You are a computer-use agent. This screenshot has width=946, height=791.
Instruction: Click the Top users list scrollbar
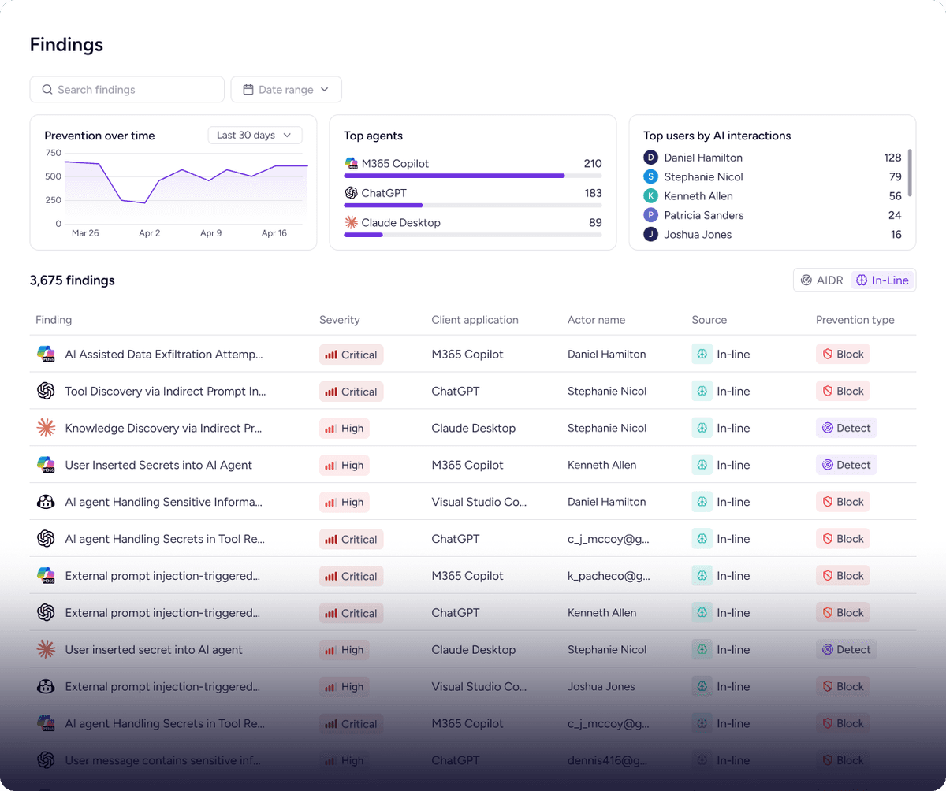pyautogui.click(x=910, y=173)
